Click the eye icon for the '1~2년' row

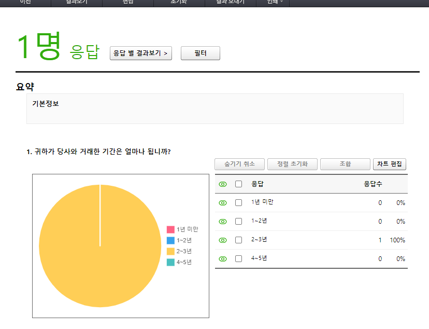tap(223, 222)
